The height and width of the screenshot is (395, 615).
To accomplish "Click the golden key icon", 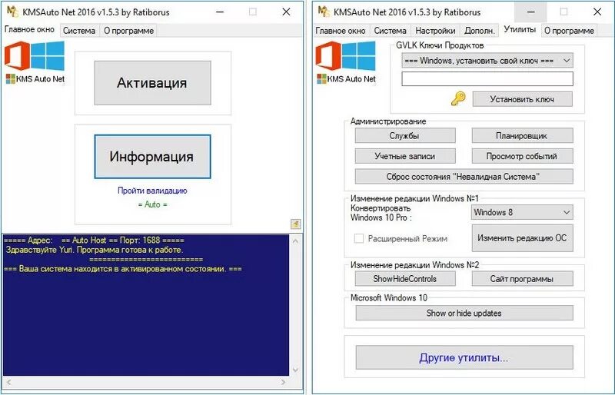I will (458, 98).
